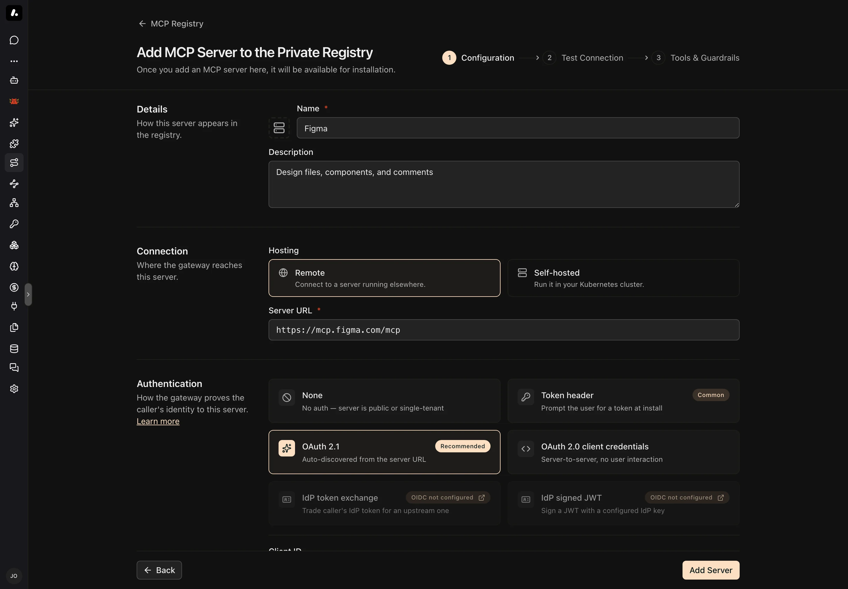Choose None authentication option

[x=384, y=401]
